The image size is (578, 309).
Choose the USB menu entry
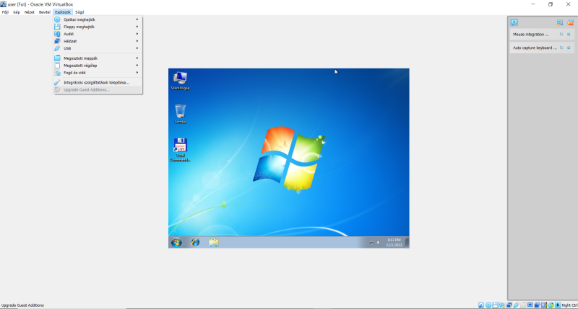point(98,48)
